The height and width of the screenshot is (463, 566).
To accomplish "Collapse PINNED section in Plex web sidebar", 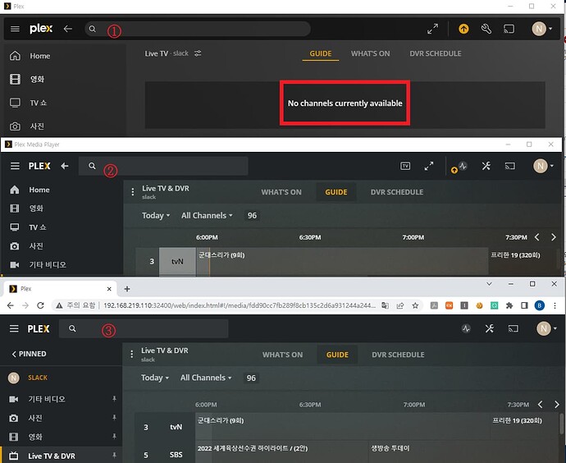I will 30,354.
